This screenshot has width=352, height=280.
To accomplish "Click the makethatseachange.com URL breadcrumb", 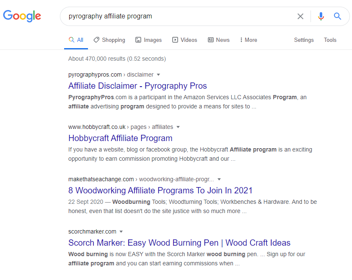I will click(x=141, y=179).
